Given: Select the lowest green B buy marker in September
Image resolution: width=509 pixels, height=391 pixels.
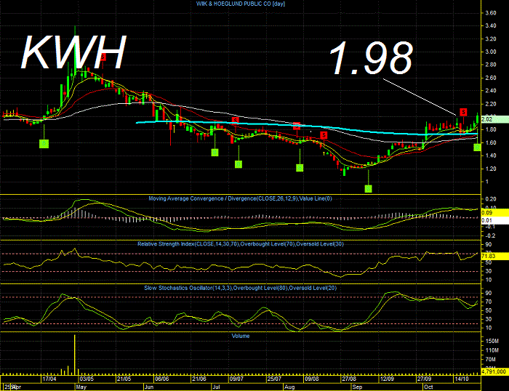Looking at the screenshot, I should [368, 188].
